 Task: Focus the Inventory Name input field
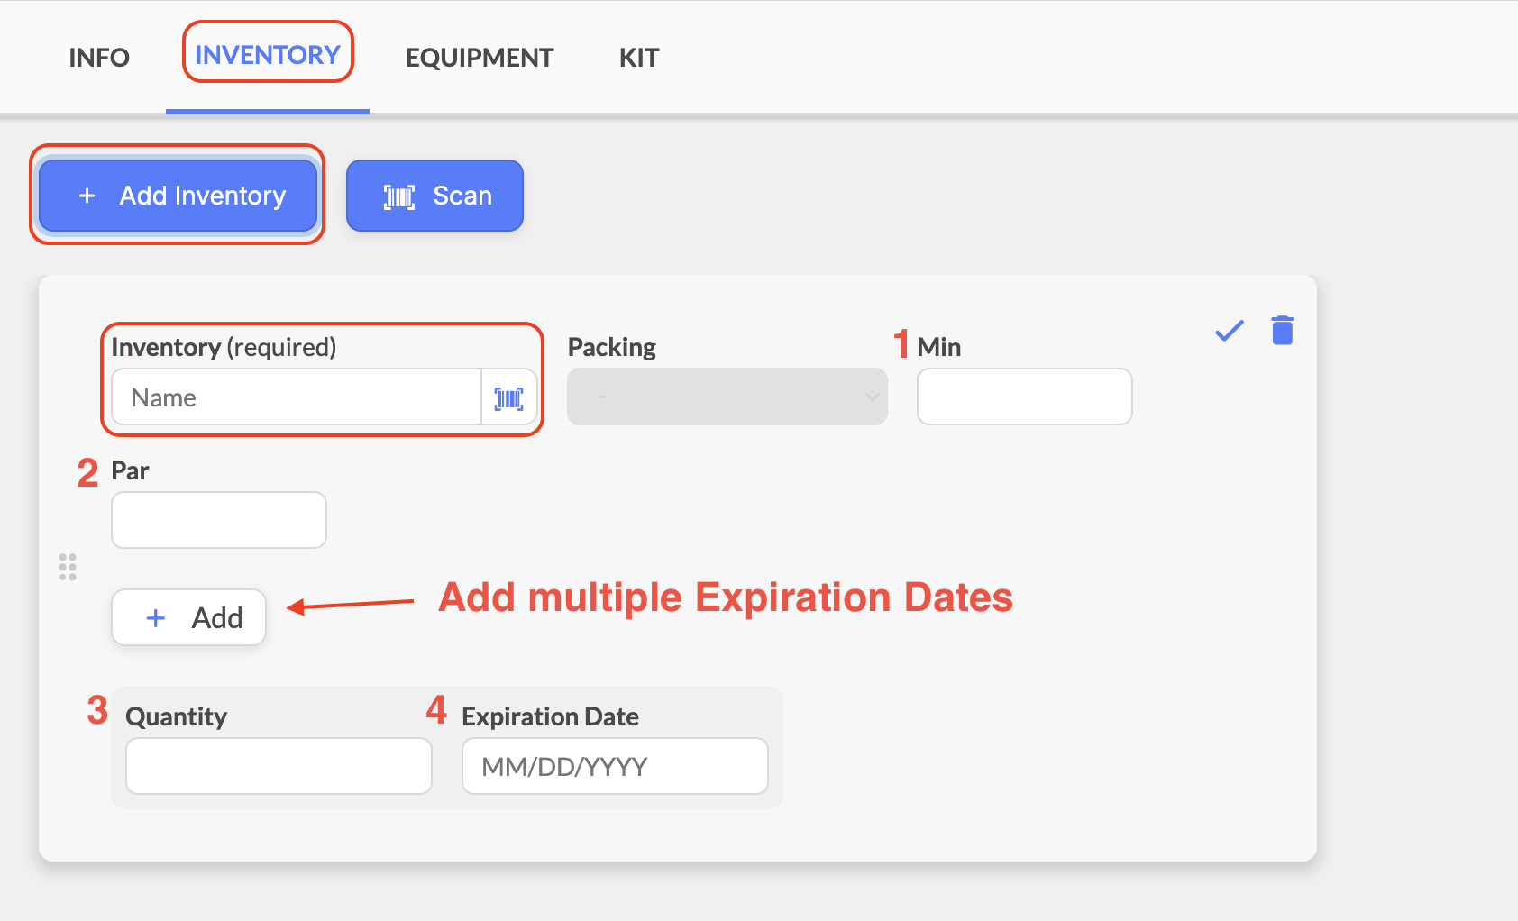tap(297, 397)
